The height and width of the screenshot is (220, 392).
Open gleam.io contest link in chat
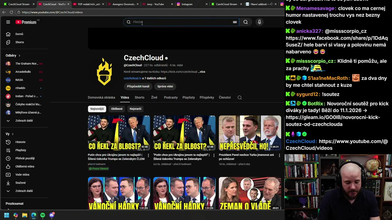coord(333,121)
